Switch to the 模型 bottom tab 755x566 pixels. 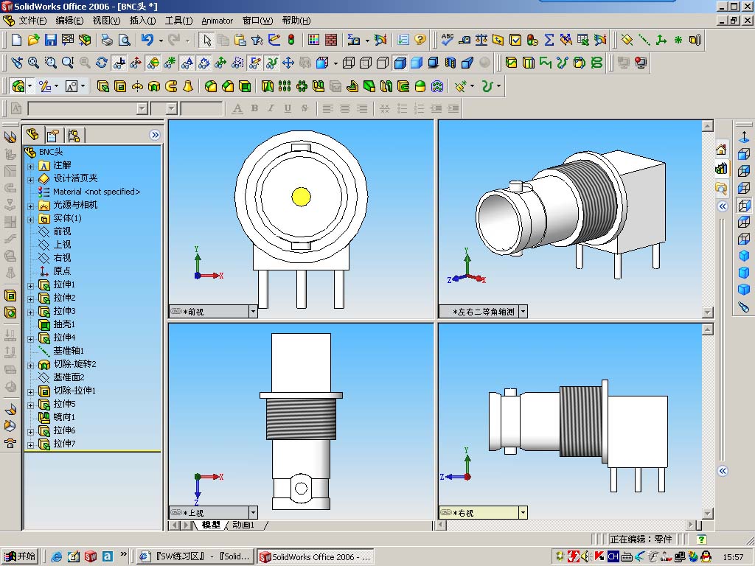[x=211, y=525]
